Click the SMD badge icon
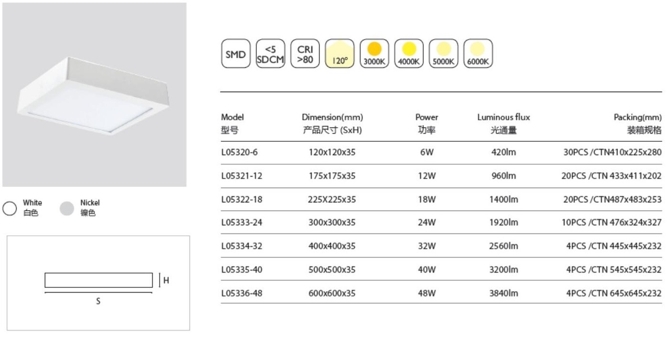 235,53
